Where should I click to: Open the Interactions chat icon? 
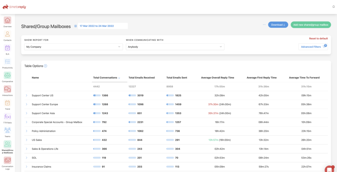point(8,89)
